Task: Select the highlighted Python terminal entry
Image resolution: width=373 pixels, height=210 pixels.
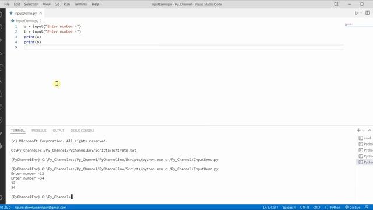Action: [x=365, y=162]
